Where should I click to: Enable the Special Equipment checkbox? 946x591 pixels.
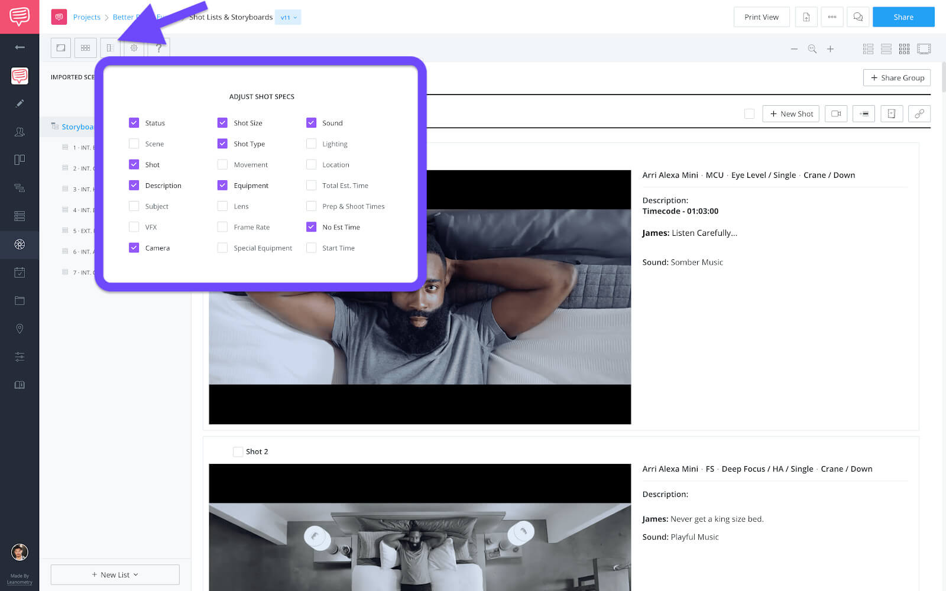click(x=222, y=248)
